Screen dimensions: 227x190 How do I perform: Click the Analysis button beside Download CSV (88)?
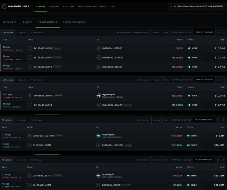tap(156, 33)
